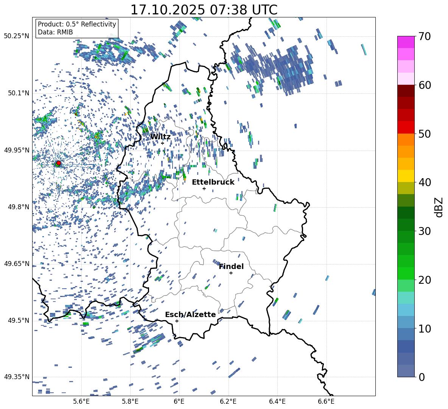Screen dimensions: 448x409
Task: Click the 49.35°N latitude tick label
Action: pos(17,377)
